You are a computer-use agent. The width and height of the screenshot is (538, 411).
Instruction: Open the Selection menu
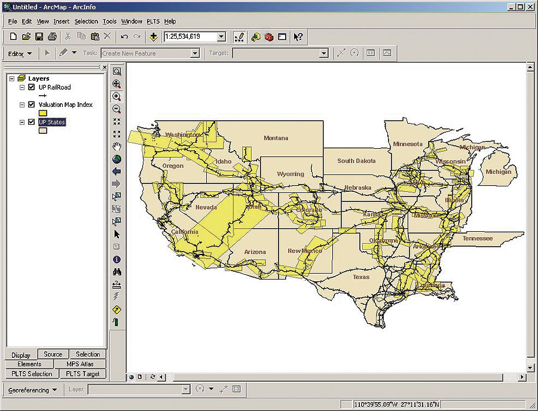pos(86,22)
